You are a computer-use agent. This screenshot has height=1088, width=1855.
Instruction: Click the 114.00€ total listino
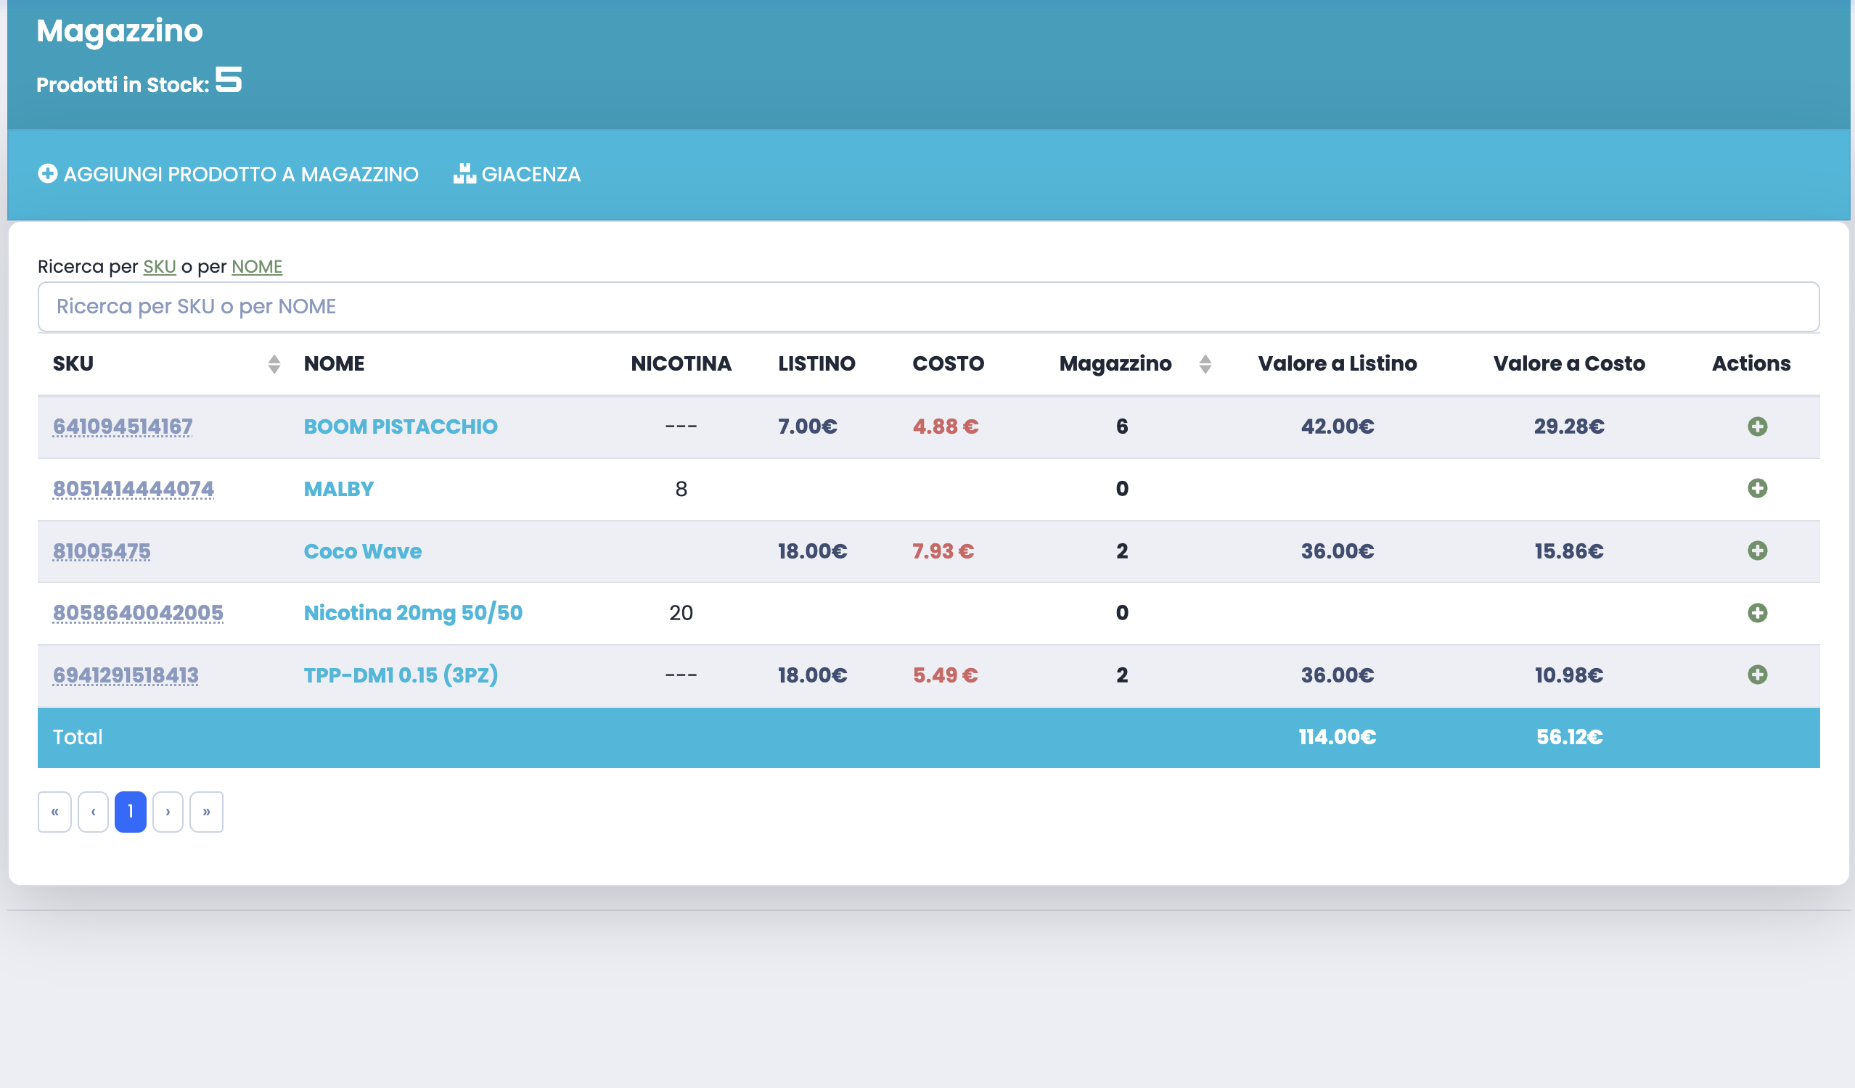click(1338, 737)
